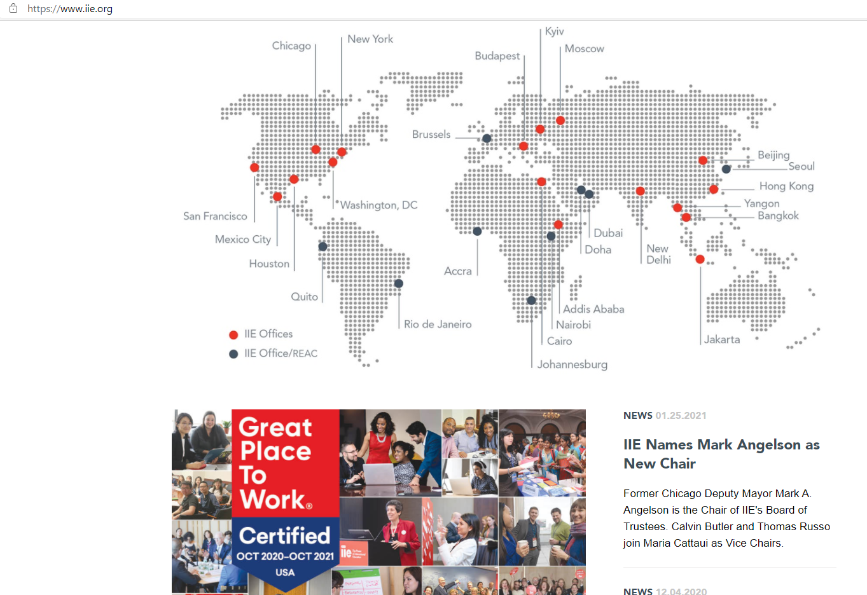Click the Rio de Janeiro dark marker
This screenshot has width=867, height=595.
(x=399, y=284)
